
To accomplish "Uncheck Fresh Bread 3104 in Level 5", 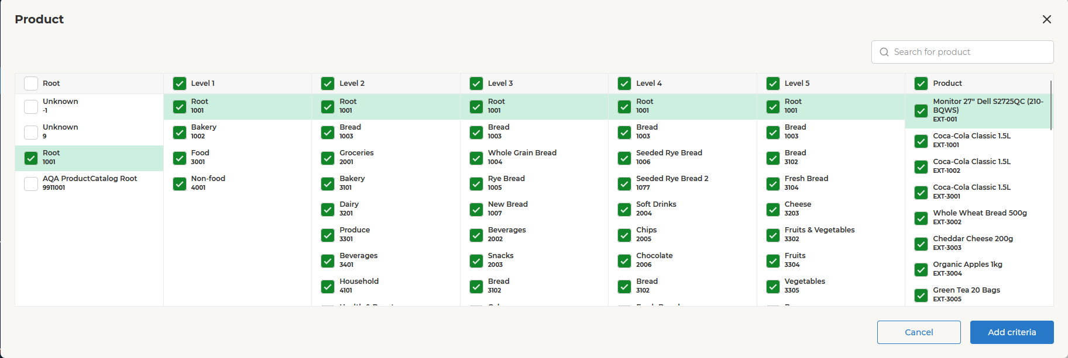I will 773,184.
